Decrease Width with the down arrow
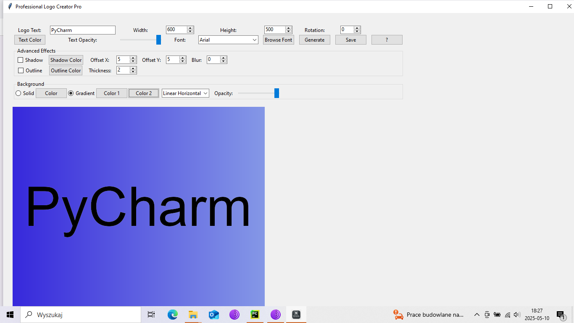The height and width of the screenshot is (323, 574). [190, 32]
